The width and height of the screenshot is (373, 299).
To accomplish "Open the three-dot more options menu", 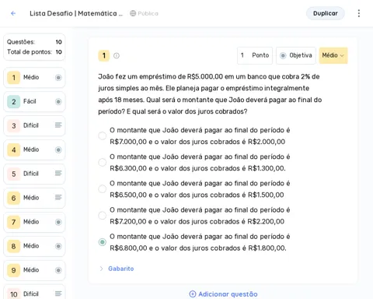I will tap(359, 13).
